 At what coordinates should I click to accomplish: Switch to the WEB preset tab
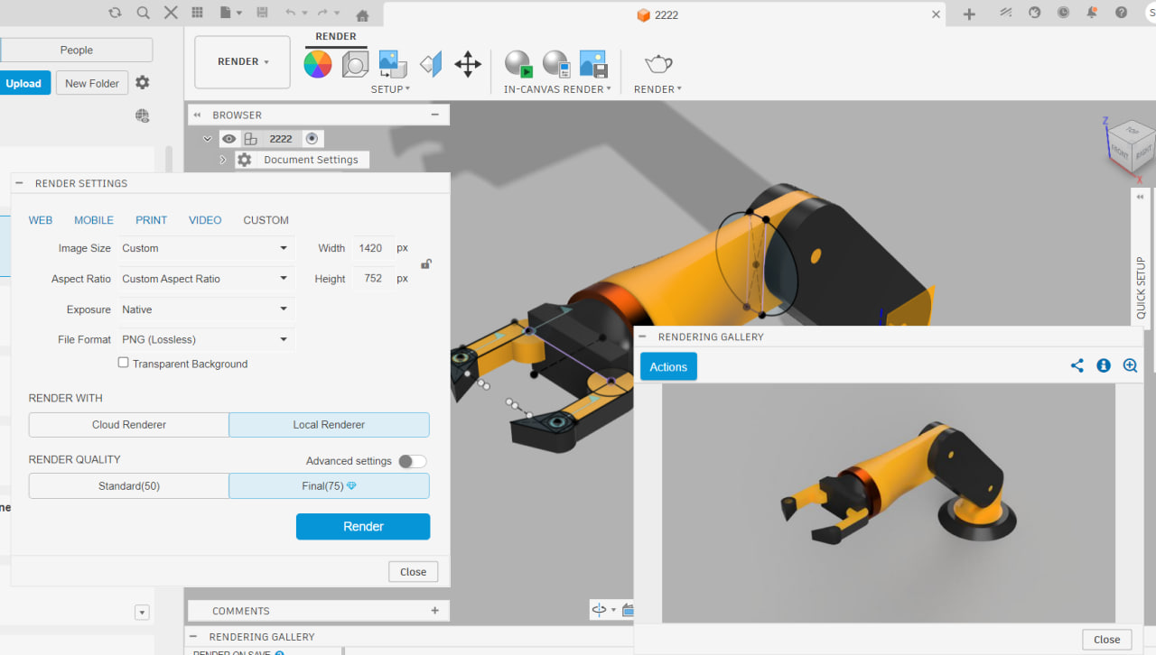(41, 220)
